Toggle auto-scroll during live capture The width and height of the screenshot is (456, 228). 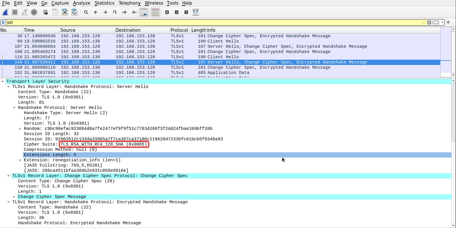click(144, 12)
